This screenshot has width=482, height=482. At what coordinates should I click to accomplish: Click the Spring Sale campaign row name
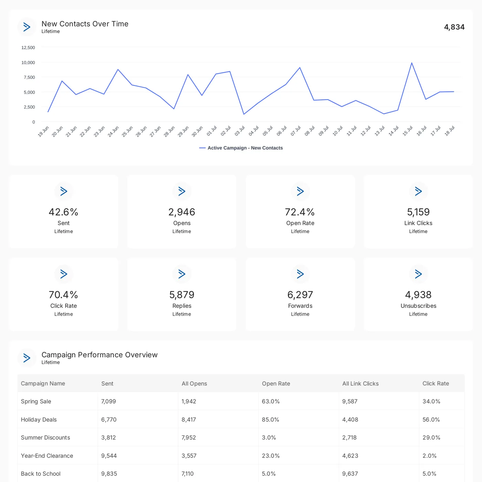(x=36, y=401)
